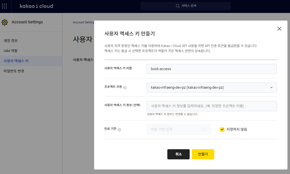Click the 사용자 액세스 키 정보 input field

point(211,106)
